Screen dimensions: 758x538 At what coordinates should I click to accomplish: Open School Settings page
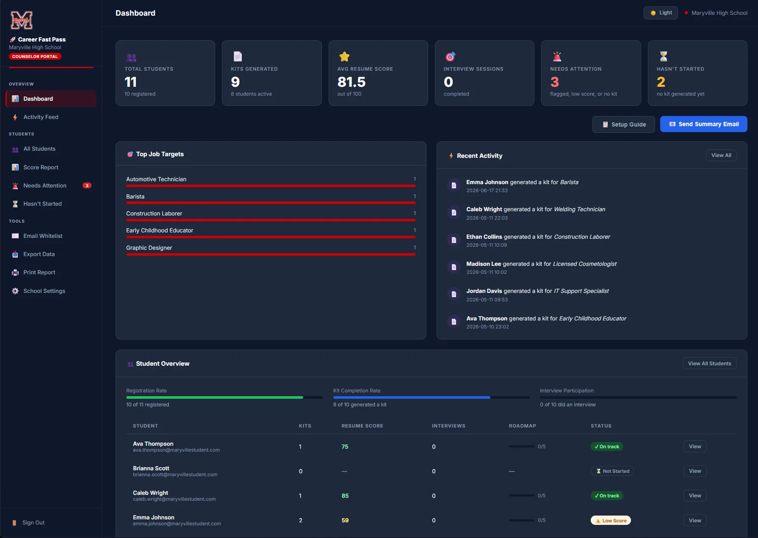point(51,291)
